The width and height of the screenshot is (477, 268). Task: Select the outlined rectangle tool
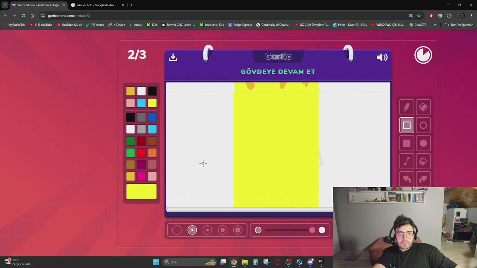tap(407, 125)
